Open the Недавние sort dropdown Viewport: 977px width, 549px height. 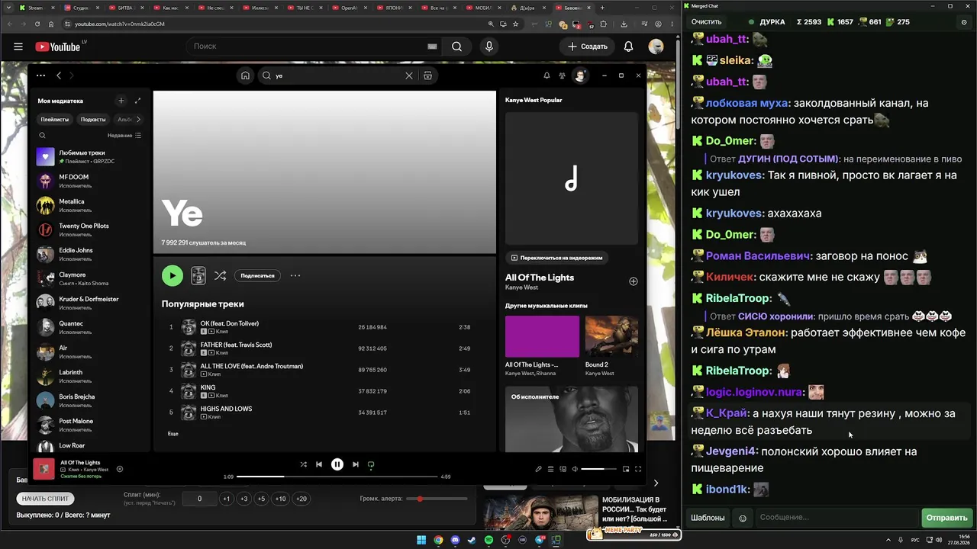tap(124, 135)
